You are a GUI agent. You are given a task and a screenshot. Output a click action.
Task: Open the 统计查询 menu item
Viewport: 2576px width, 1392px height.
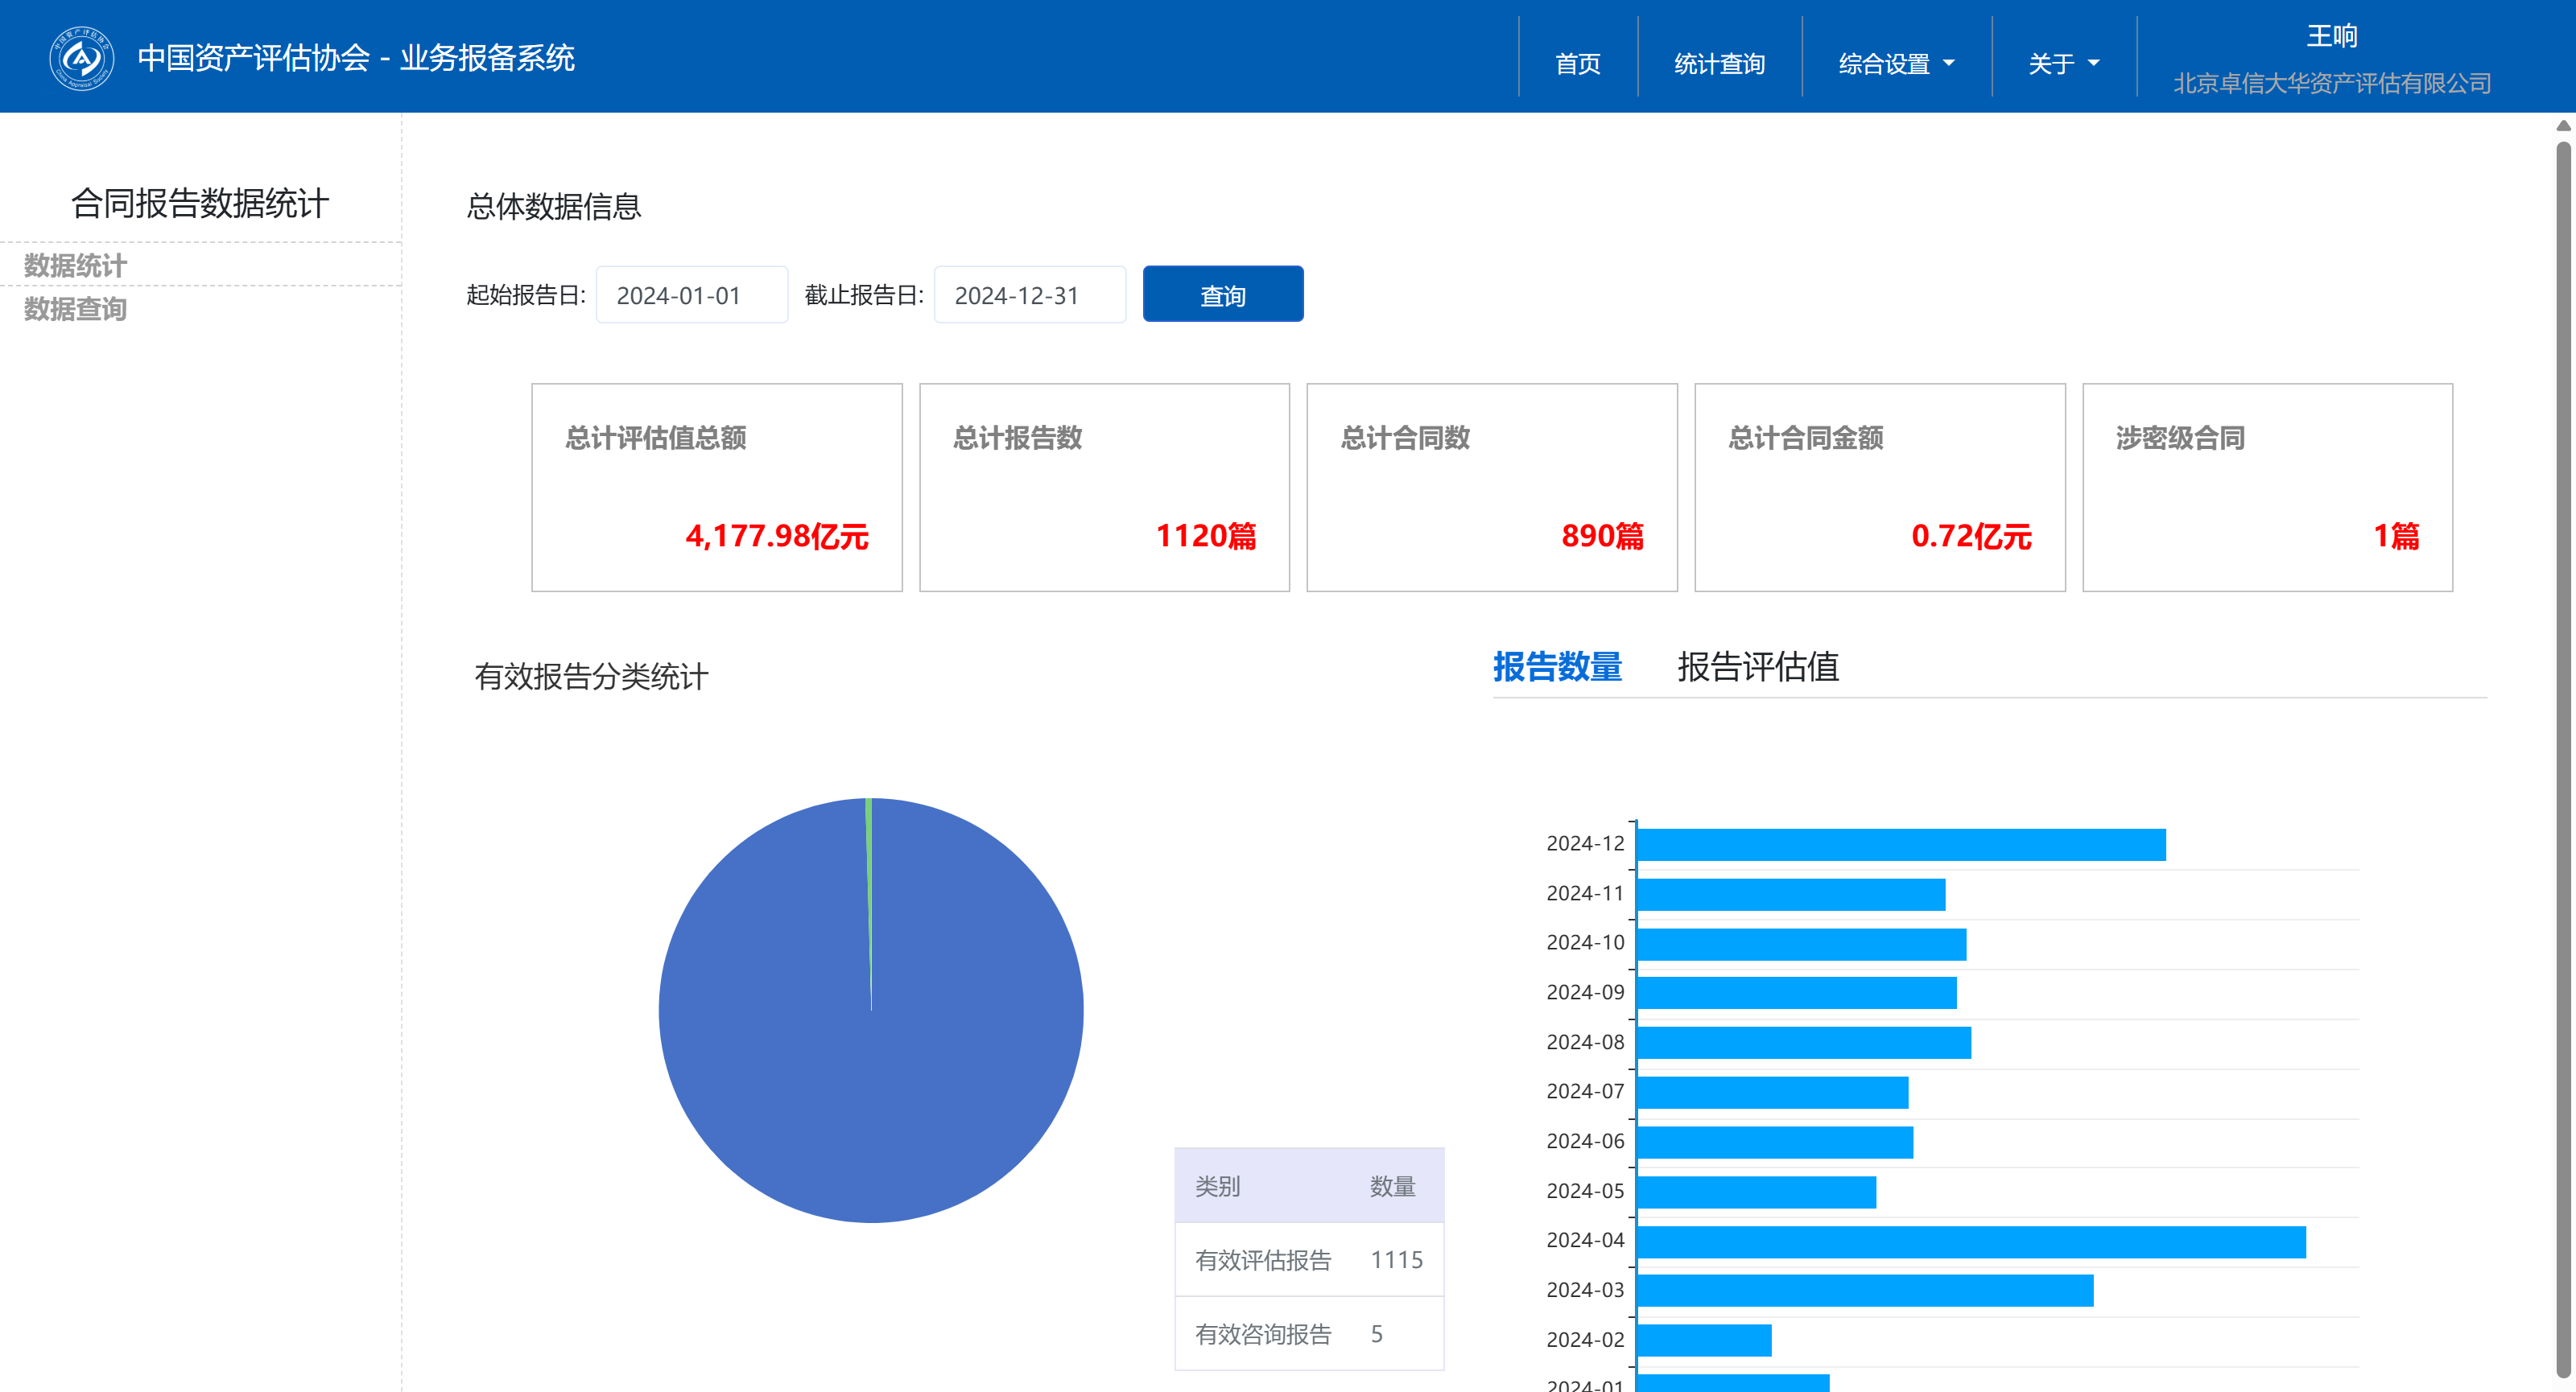(1719, 64)
